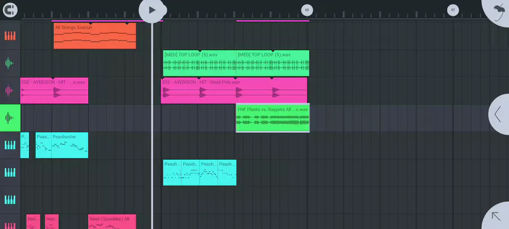Screen dimensions: 509x229
Task: Select the first [MED] TOP LOOP (5).wav clip
Action: pos(200,63)
